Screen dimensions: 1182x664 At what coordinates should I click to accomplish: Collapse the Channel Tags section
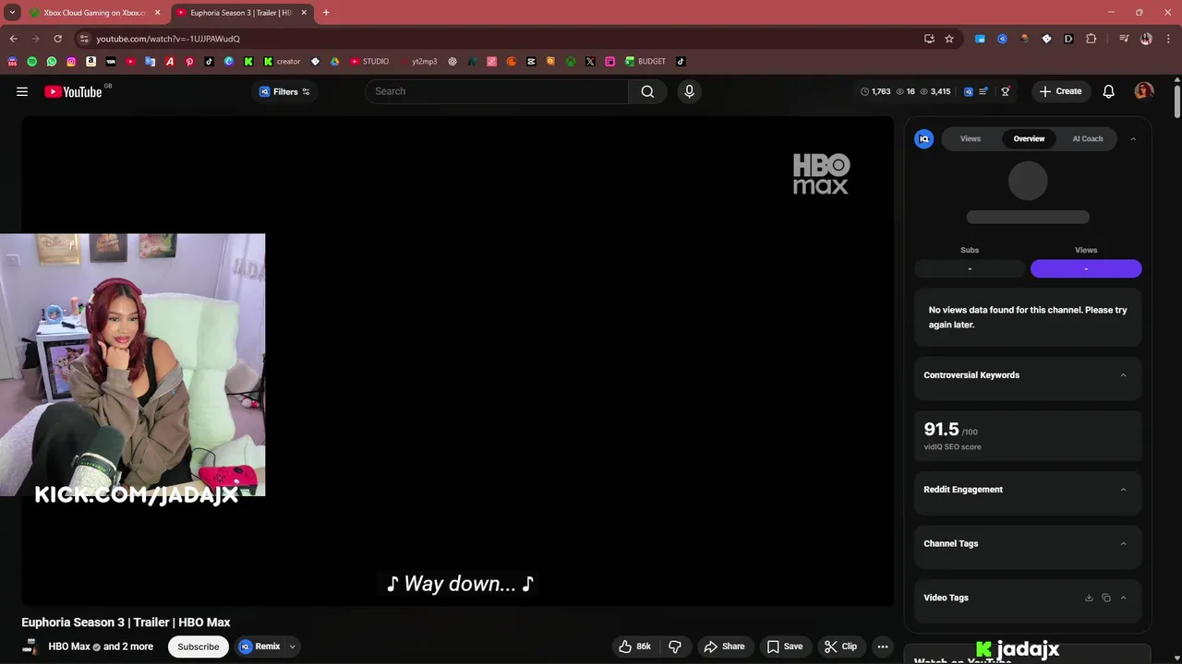(x=1123, y=543)
